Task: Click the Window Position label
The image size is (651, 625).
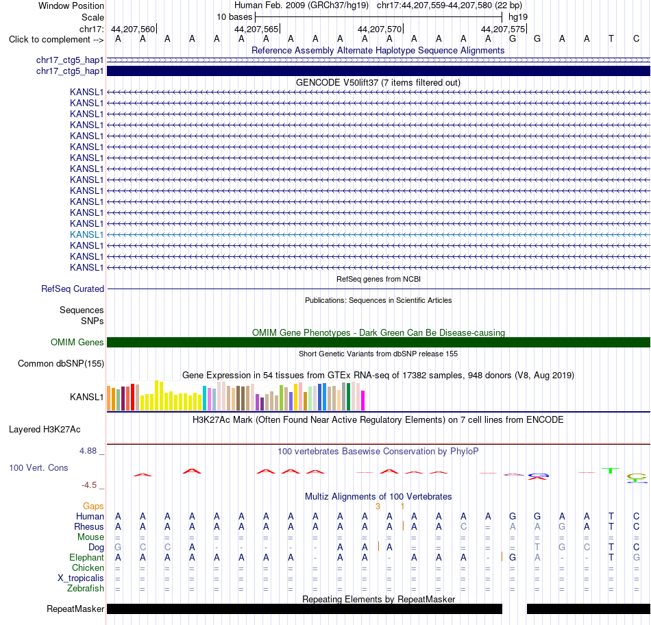Action: pos(71,5)
